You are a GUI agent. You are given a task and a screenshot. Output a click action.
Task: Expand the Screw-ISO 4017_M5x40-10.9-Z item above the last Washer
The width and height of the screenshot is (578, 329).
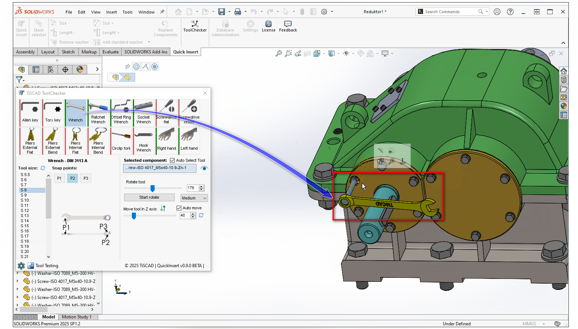click(18, 298)
